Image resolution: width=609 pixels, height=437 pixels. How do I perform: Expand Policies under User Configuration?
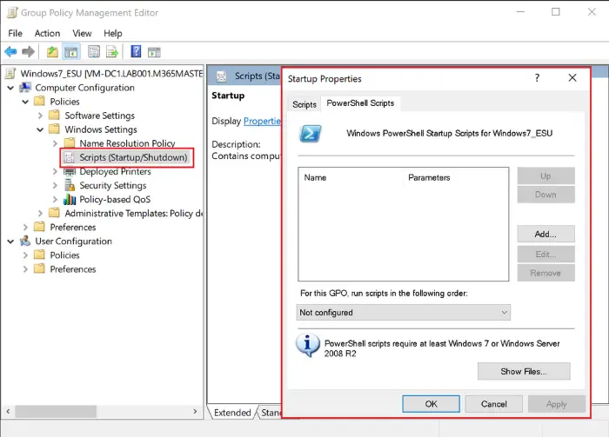[x=25, y=255]
